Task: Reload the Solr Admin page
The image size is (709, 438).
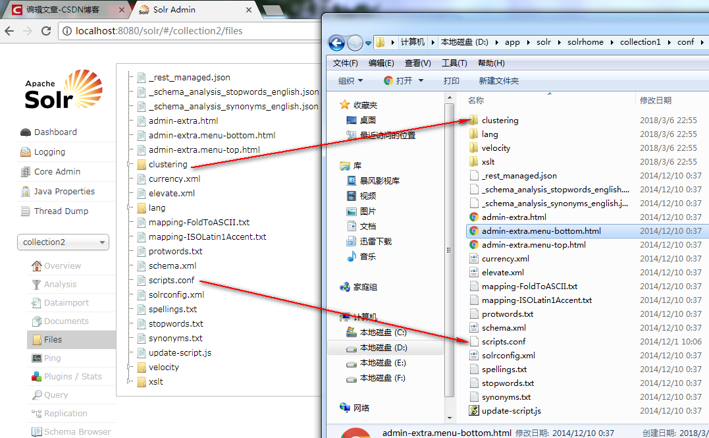Action: click(x=46, y=31)
